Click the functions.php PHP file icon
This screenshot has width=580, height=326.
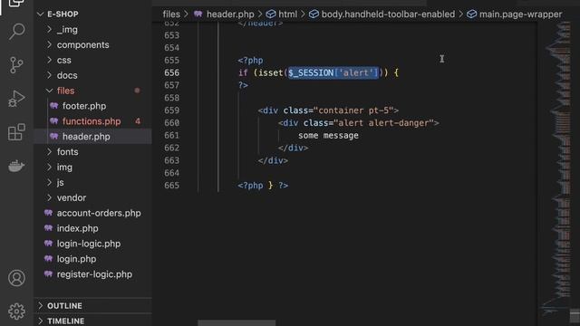click(x=54, y=120)
